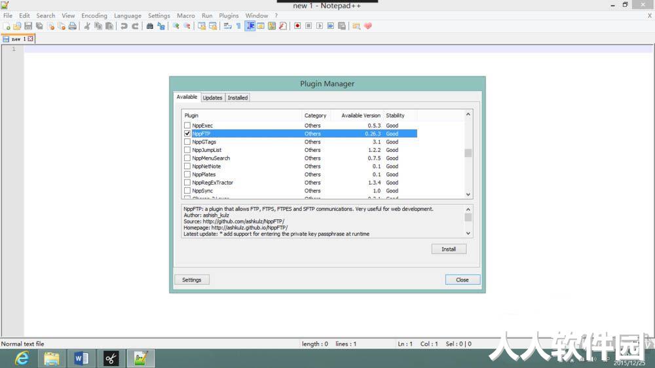Check the NppNetNote plugin checkbox
This screenshot has width=655, height=368.
pos(187,166)
